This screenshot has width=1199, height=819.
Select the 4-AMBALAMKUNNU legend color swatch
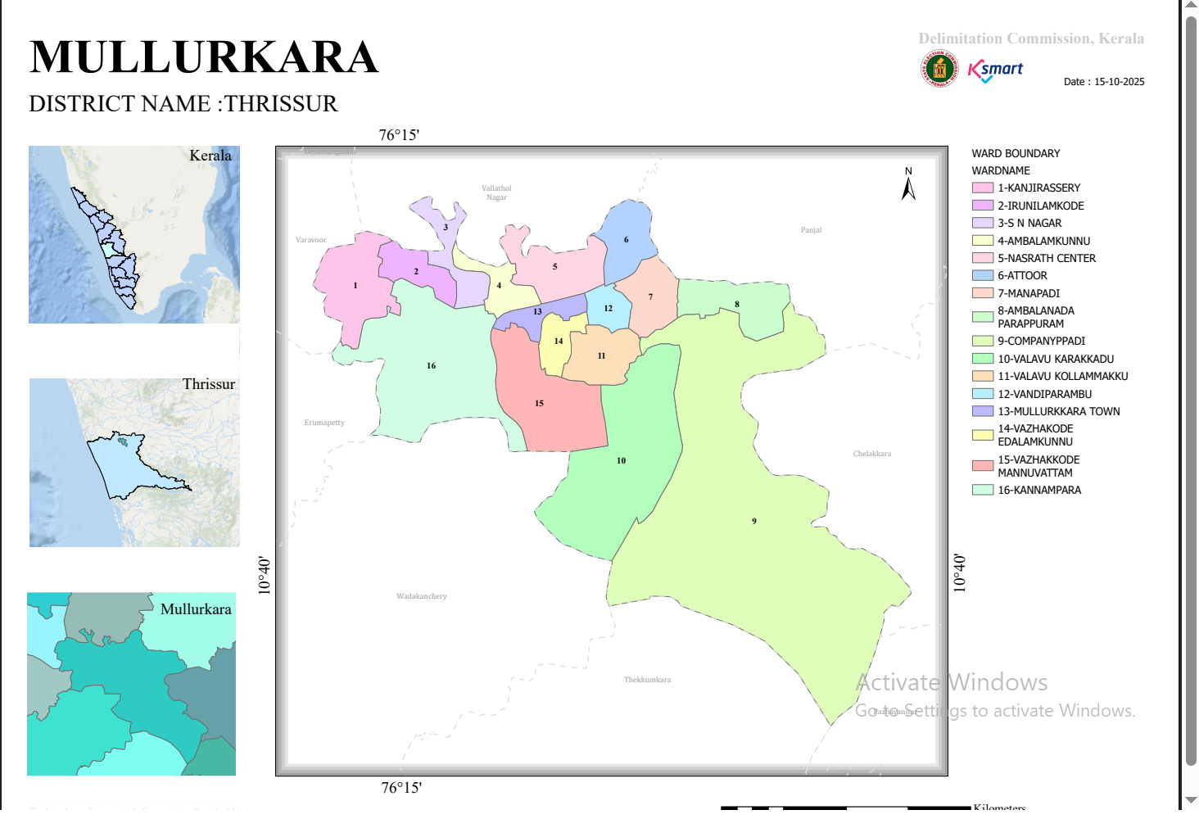pyautogui.click(x=983, y=241)
